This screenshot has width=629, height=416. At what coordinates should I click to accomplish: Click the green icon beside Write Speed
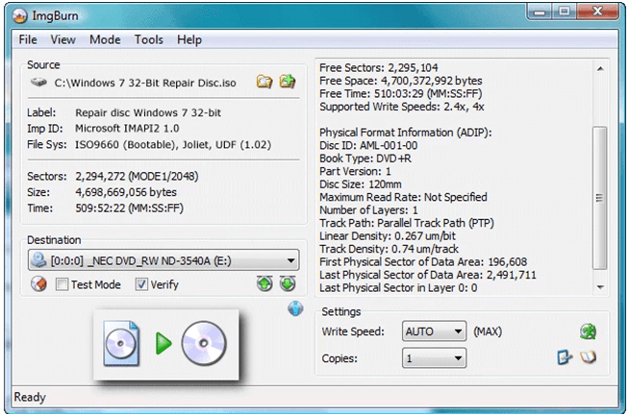tap(588, 331)
